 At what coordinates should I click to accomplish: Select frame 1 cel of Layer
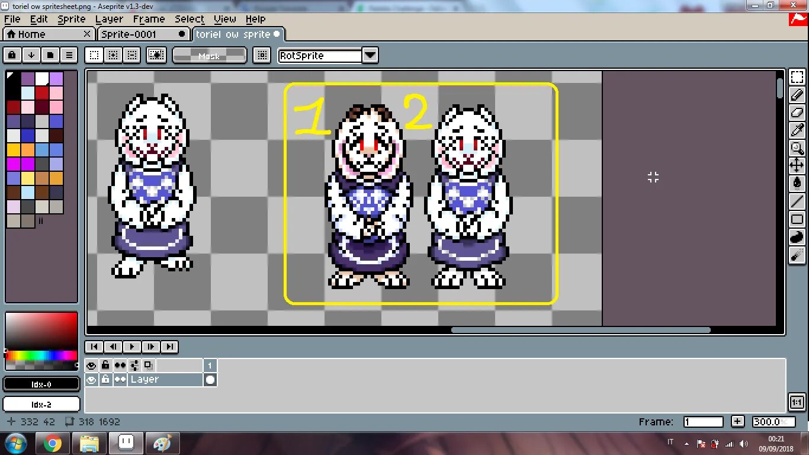[210, 380]
